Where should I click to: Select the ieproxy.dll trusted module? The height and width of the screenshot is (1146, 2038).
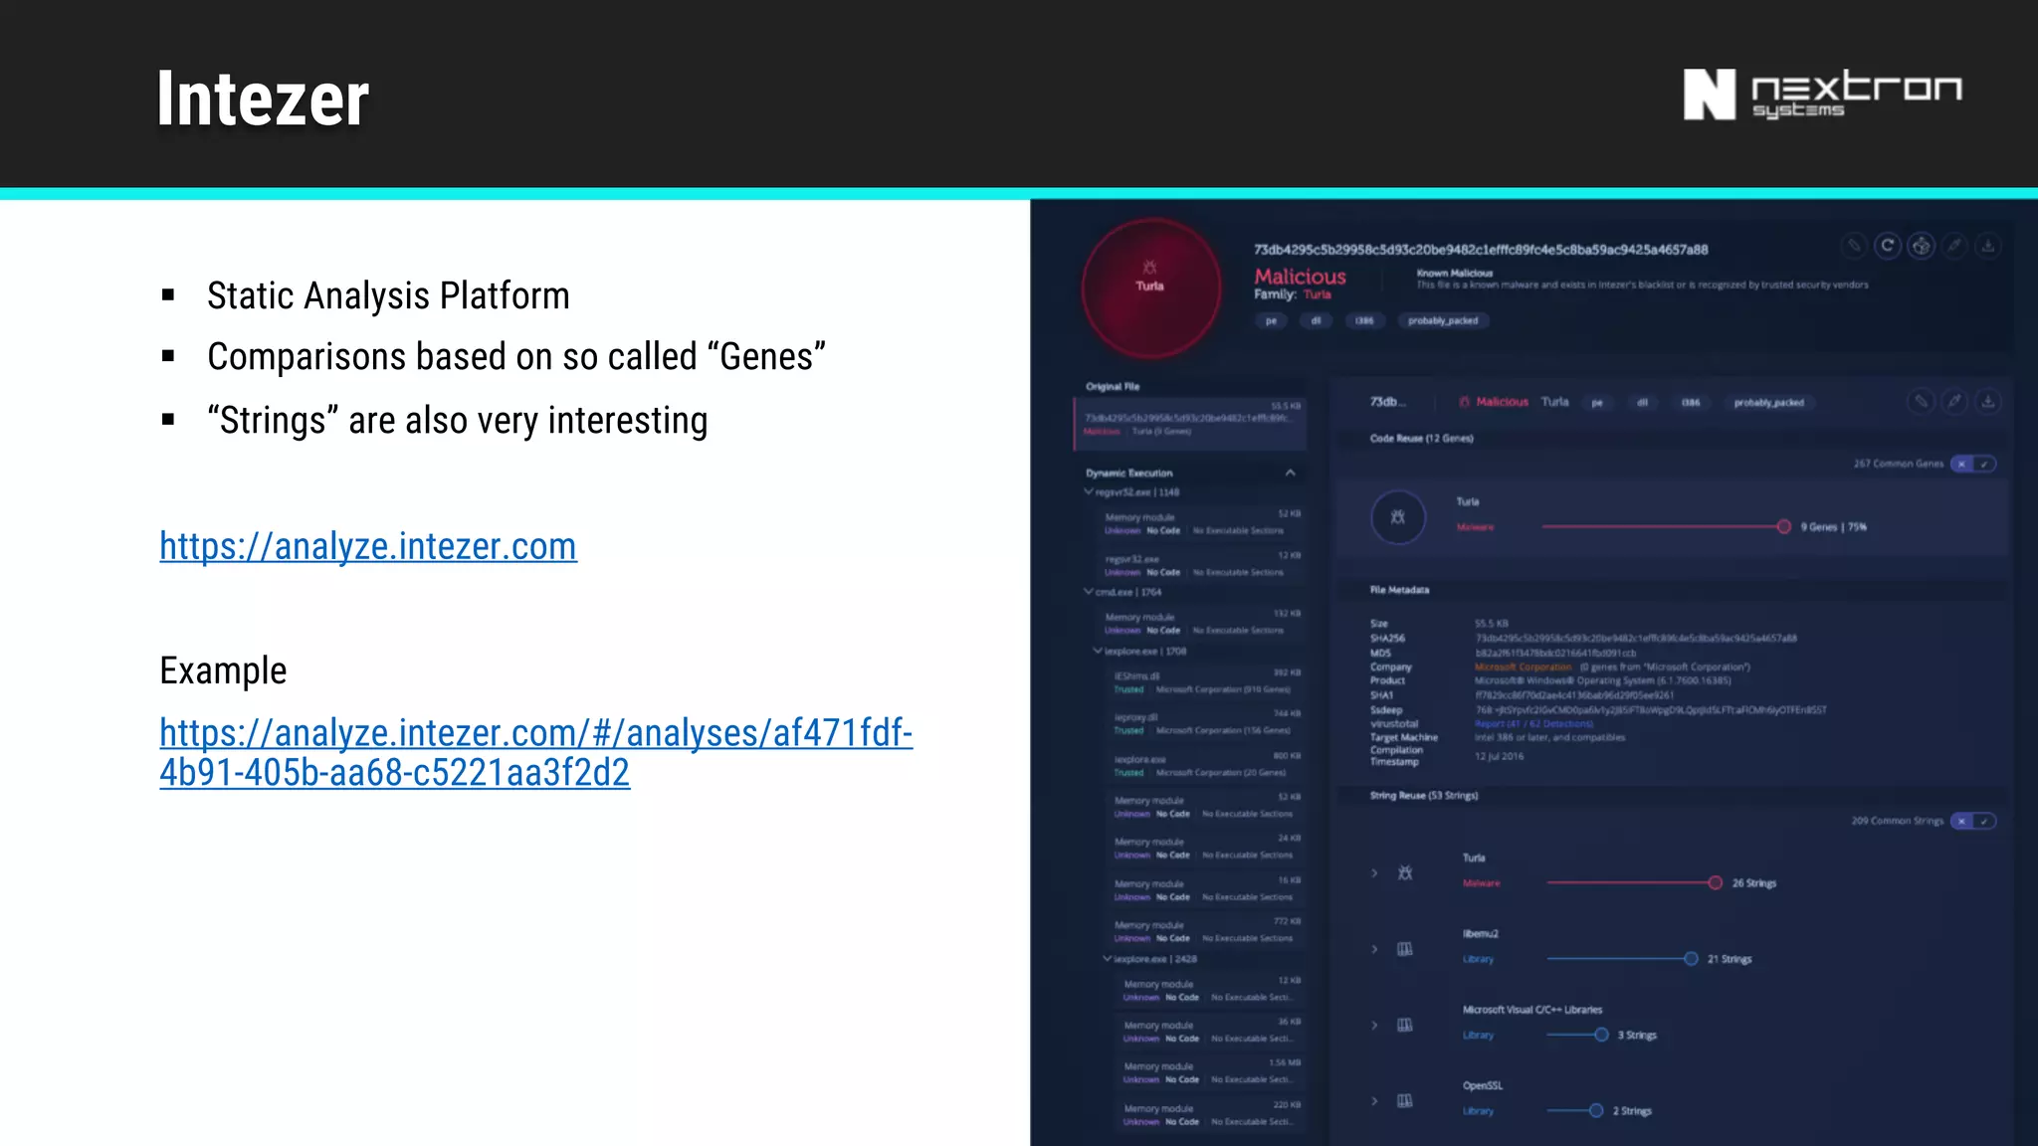pos(1206,722)
